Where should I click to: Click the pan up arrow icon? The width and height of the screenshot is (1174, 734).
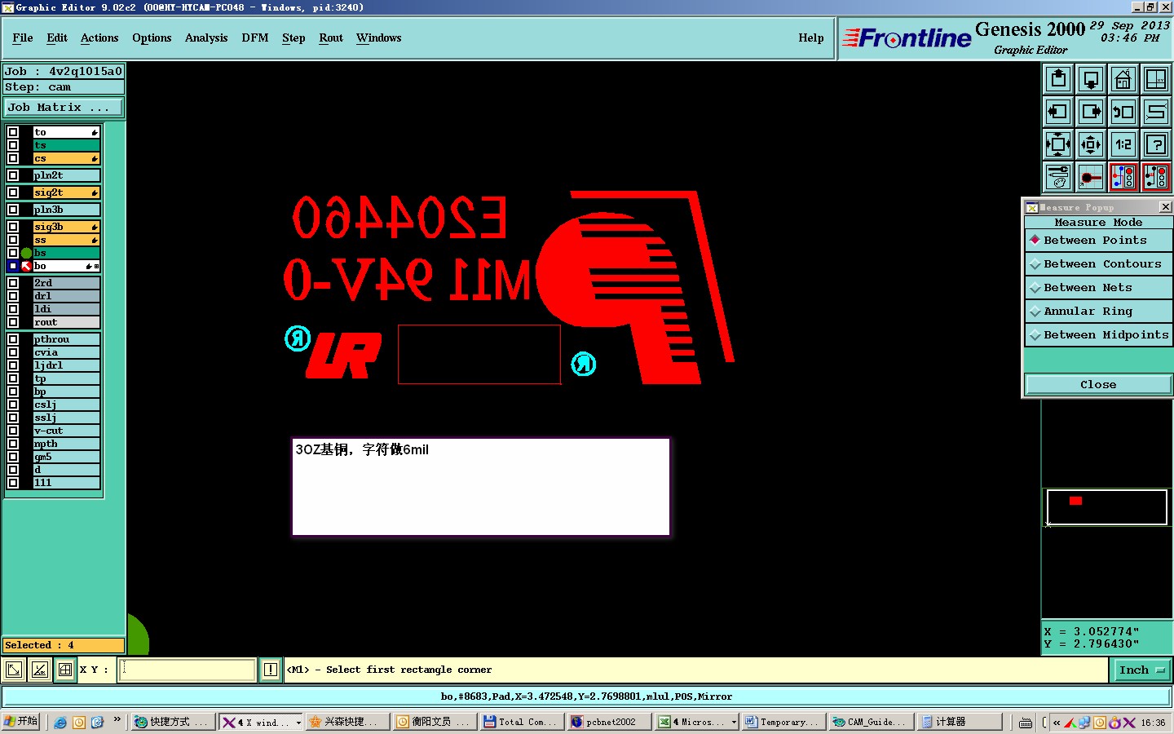click(1058, 79)
